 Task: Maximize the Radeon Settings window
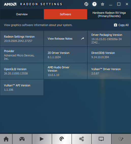(119, 4)
